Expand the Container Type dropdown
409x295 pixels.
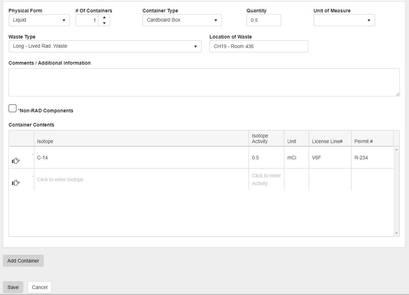coord(182,20)
